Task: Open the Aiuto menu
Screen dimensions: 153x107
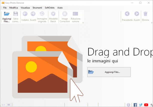Action: pyautogui.click(x=60, y=8)
